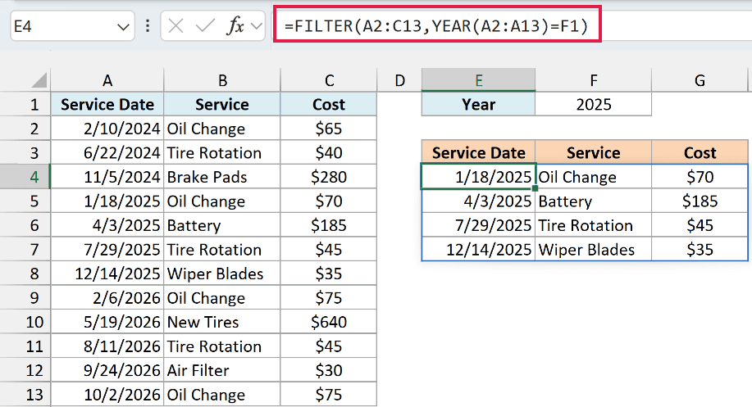
Task: Select the New Tires cell
Action: click(x=222, y=322)
